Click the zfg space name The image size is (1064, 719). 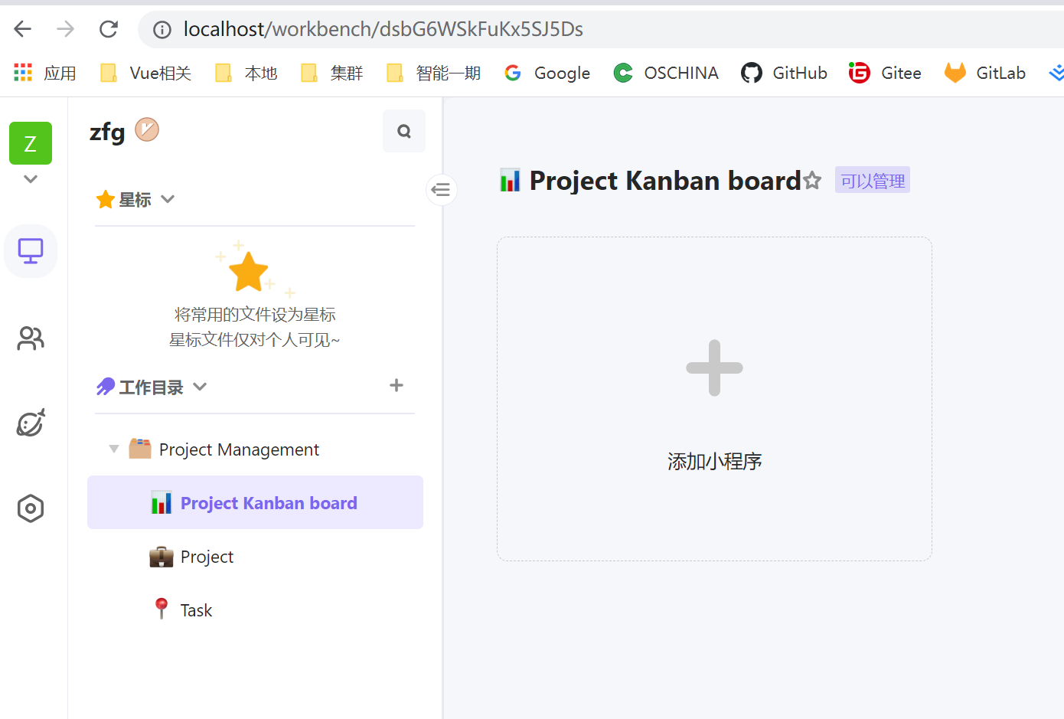click(107, 132)
